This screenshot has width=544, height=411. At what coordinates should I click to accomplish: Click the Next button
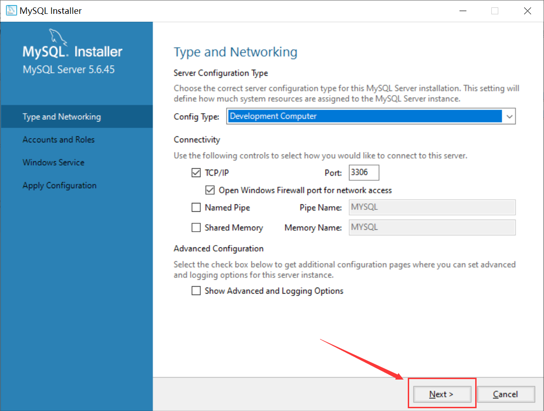pos(442,394)
